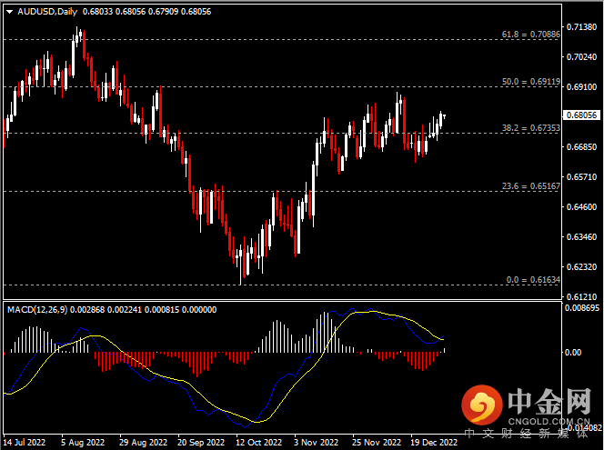
Task: Click the AUDUSD,Daily chart title
Action: pyautogui.click(x=46, y=11)
